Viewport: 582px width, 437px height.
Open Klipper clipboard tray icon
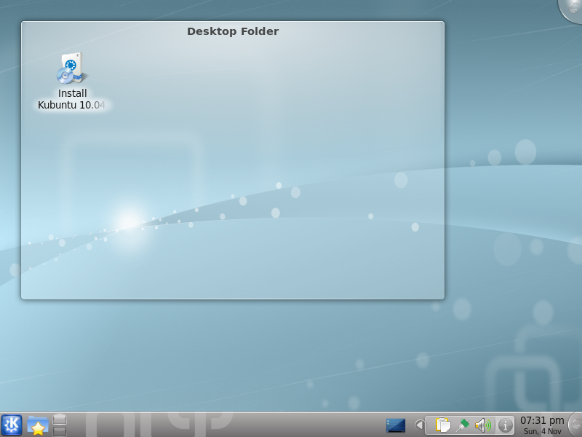[442, 425]
